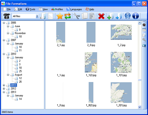Open the folder browse toolbar icon
This screenshot has width=148, height=115.
pos(43,16)
